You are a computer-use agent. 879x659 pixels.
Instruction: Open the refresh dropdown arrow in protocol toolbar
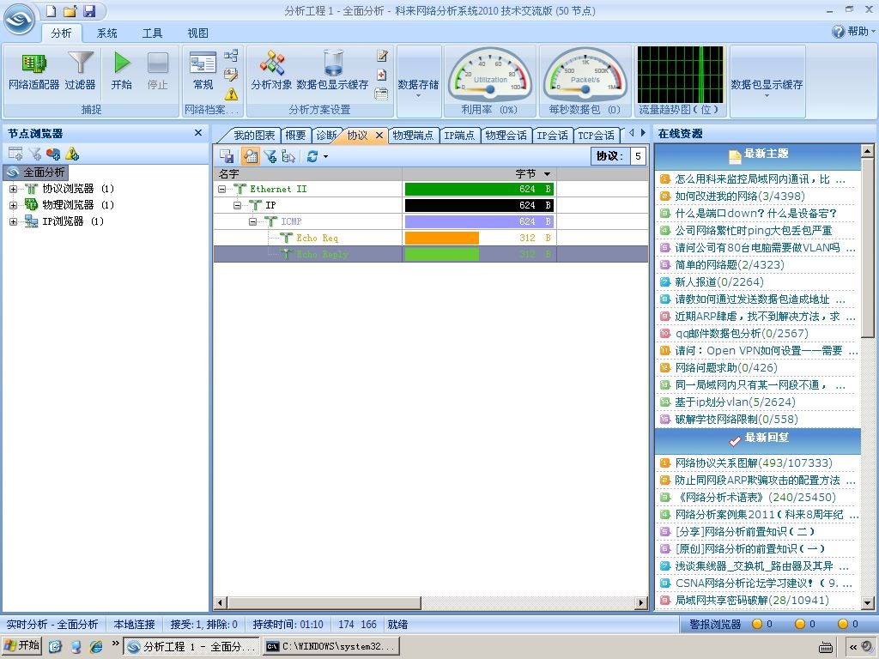pos(325,157)
